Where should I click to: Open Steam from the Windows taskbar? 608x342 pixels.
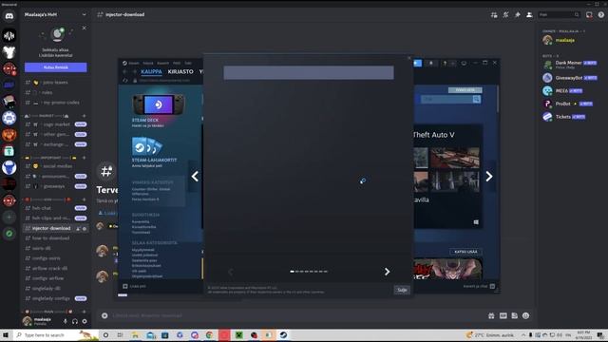tap(283, 335)
